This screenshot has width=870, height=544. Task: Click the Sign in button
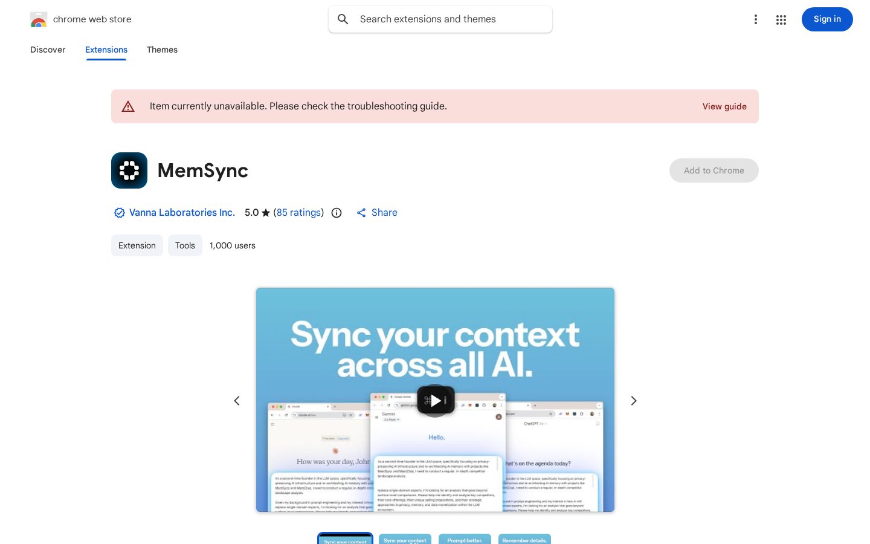pyautogui.click(x=827, y=19)
